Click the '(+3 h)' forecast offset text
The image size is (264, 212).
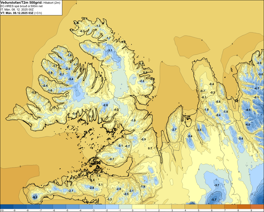click(38, 13)
